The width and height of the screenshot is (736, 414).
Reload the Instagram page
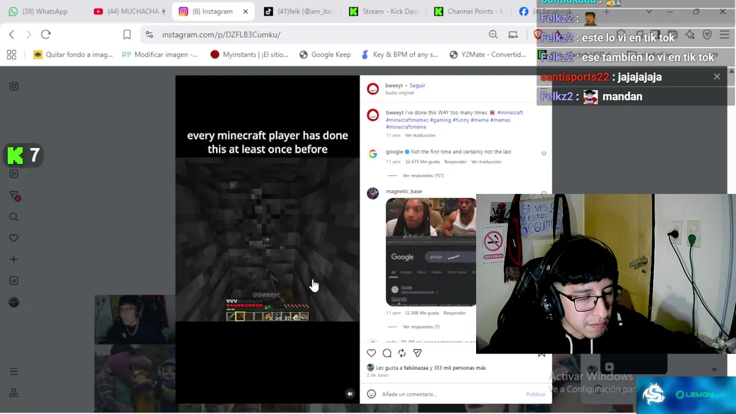[46, 34]
